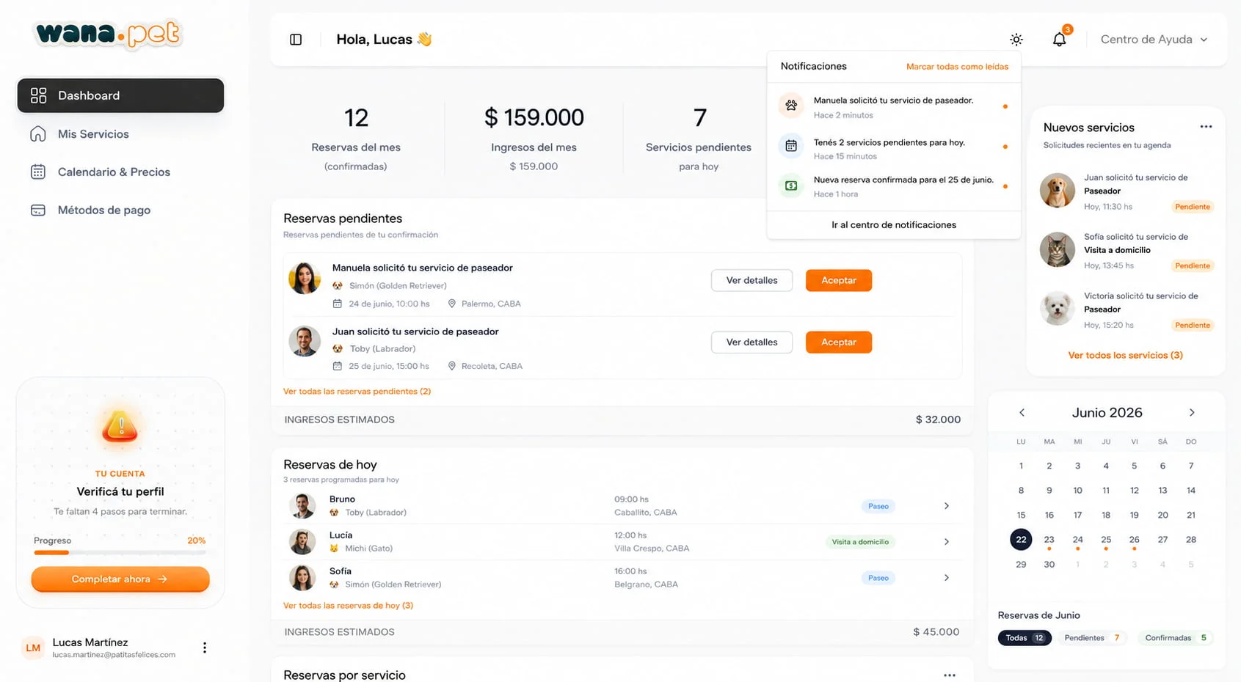Viewport: 1241px width, 682px height.
Task: Accept Juan's paseador request
Action: 839,342
